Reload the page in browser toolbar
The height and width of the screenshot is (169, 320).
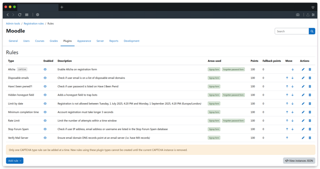coord(20,15)
